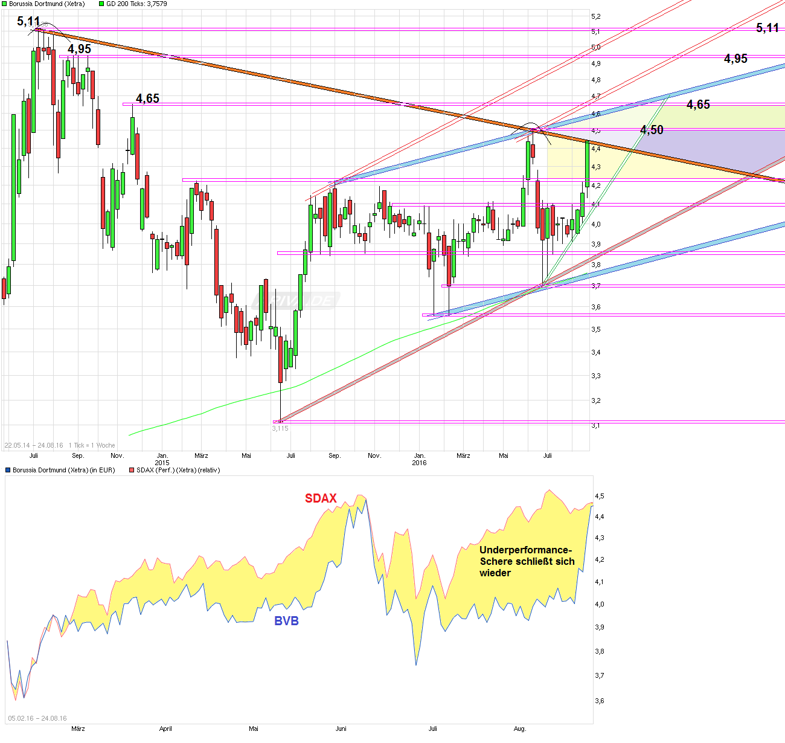The height and width of the screenshot is (743, 785).
Task: Select the "3,115" low price label
Action: point(280,428)
